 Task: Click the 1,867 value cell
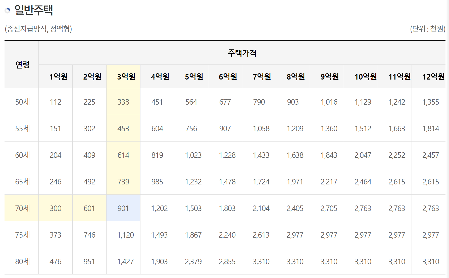click(191, 235)
